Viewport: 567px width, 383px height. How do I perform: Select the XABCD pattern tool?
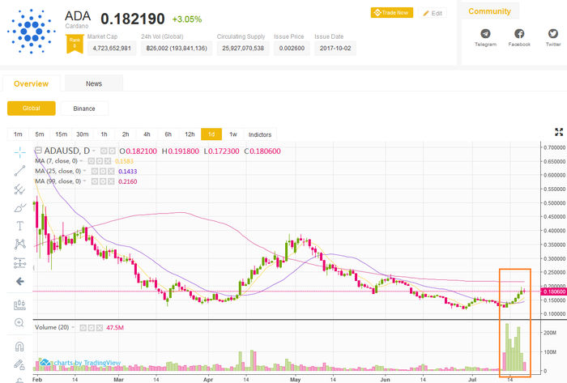coord(20,244)
